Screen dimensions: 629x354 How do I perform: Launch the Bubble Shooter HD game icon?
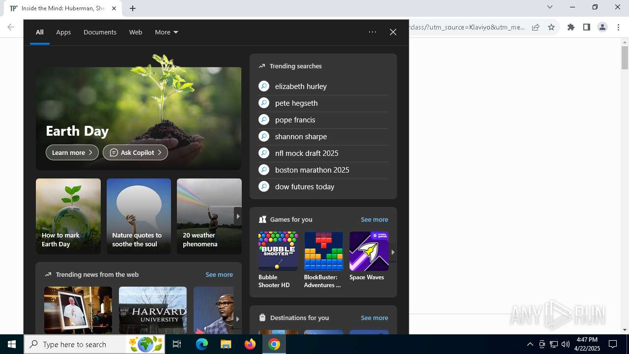(x=278, y=251)
